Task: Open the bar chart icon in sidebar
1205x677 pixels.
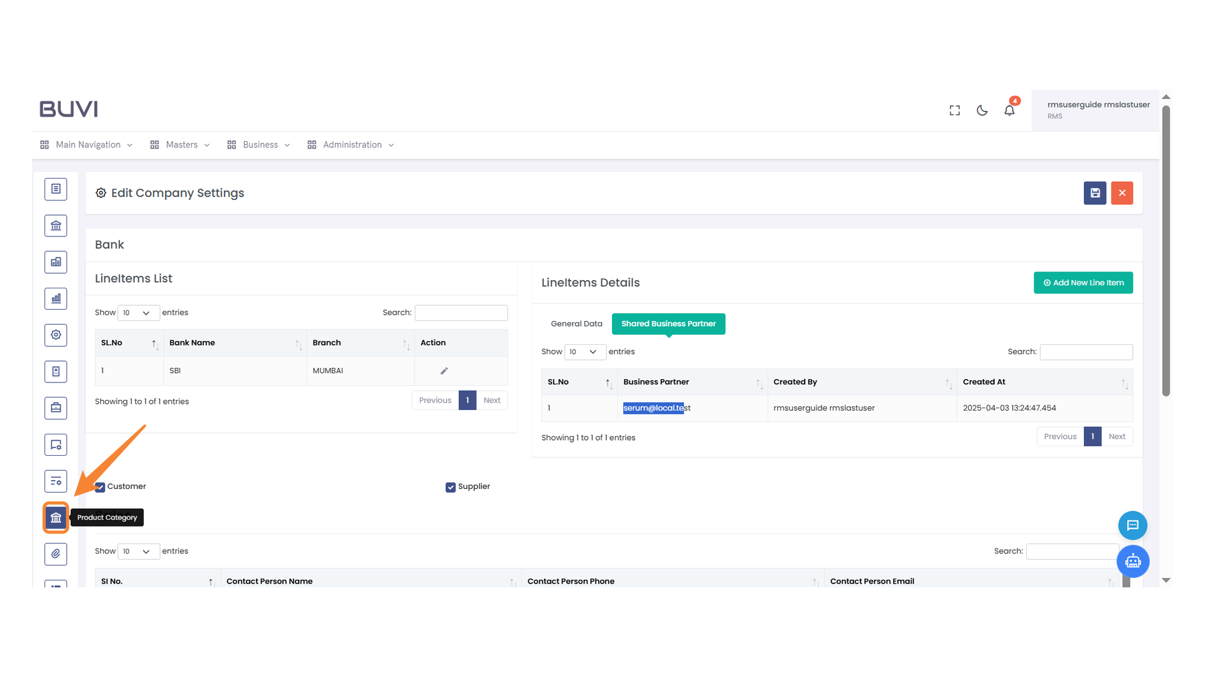Action: click(x=55, y=298)
